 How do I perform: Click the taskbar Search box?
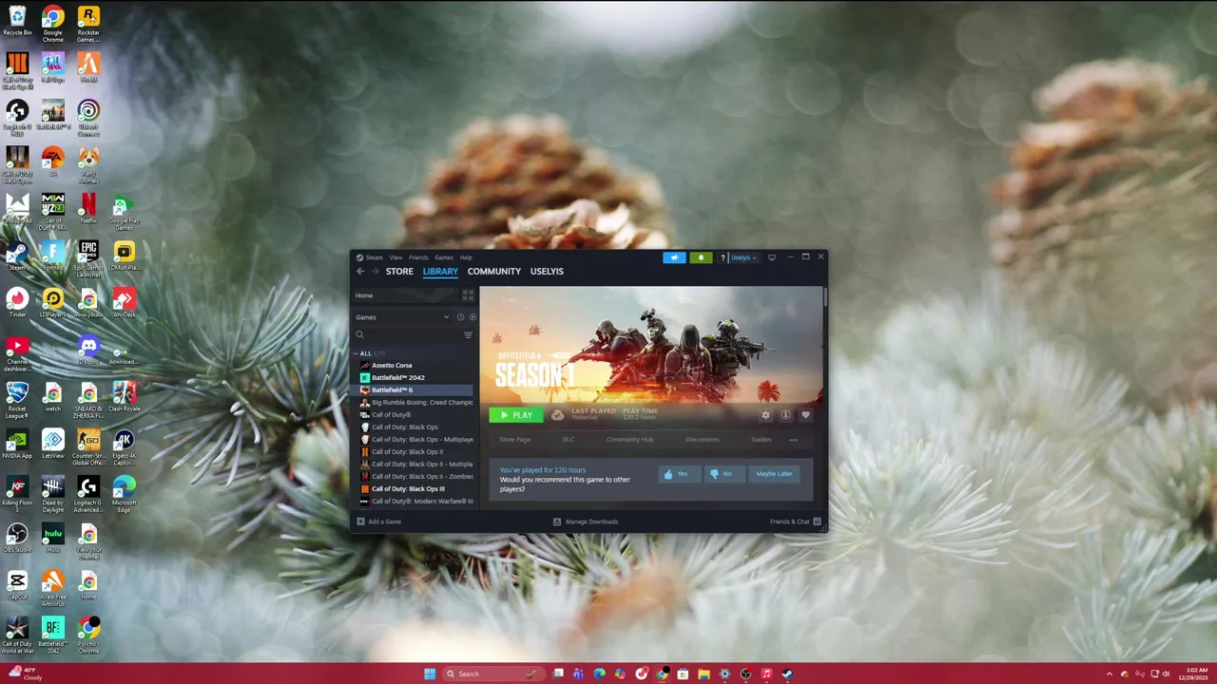click(493, 674)
